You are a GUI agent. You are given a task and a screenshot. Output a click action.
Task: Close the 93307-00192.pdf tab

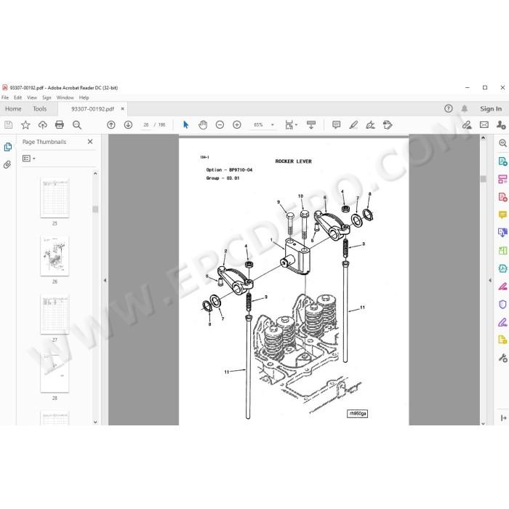click(122, 109)
